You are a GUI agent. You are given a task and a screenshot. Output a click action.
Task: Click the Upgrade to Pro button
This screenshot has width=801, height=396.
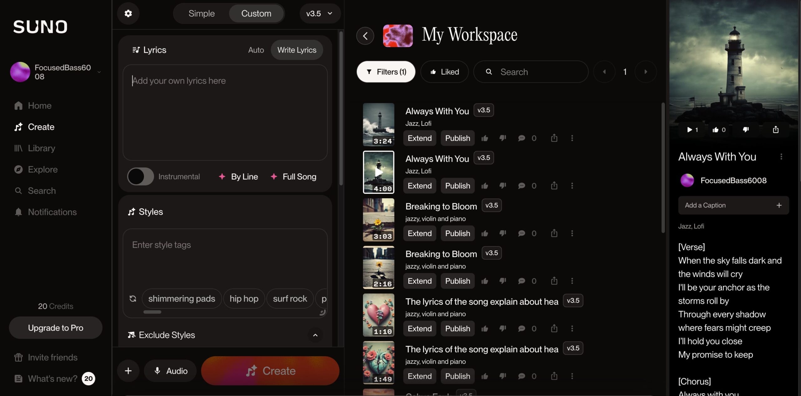56,328
